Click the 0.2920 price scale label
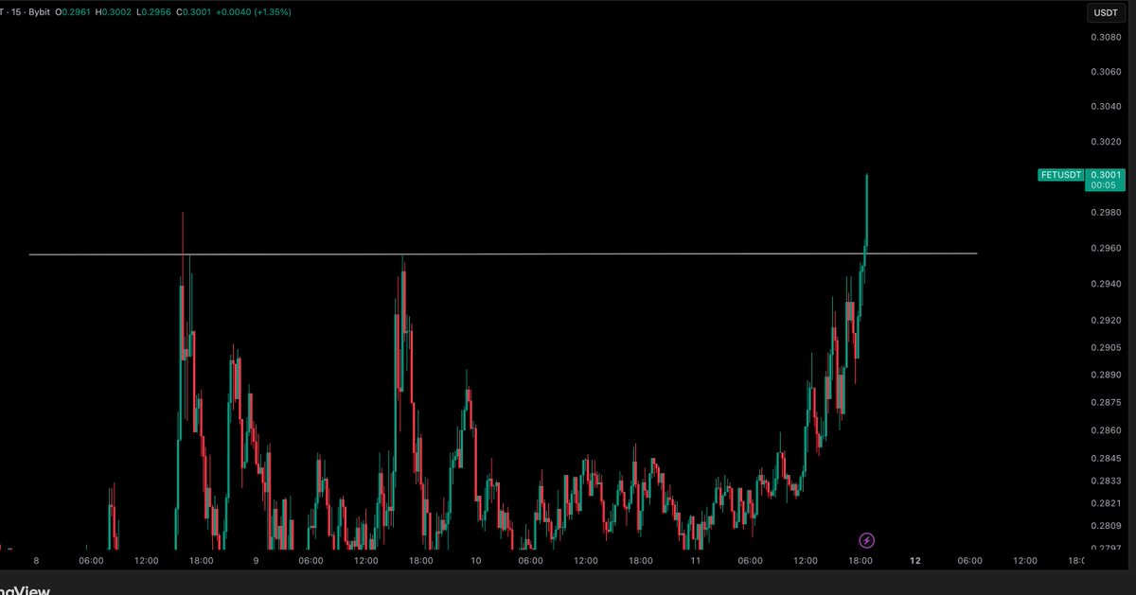Viewport: 1136px width, 595px height. (x=1107, y=321)
